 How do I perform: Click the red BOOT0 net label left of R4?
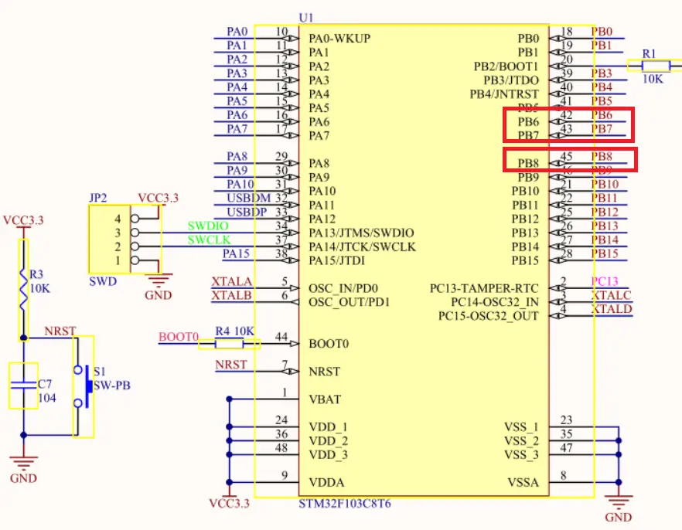coord(179,337)
